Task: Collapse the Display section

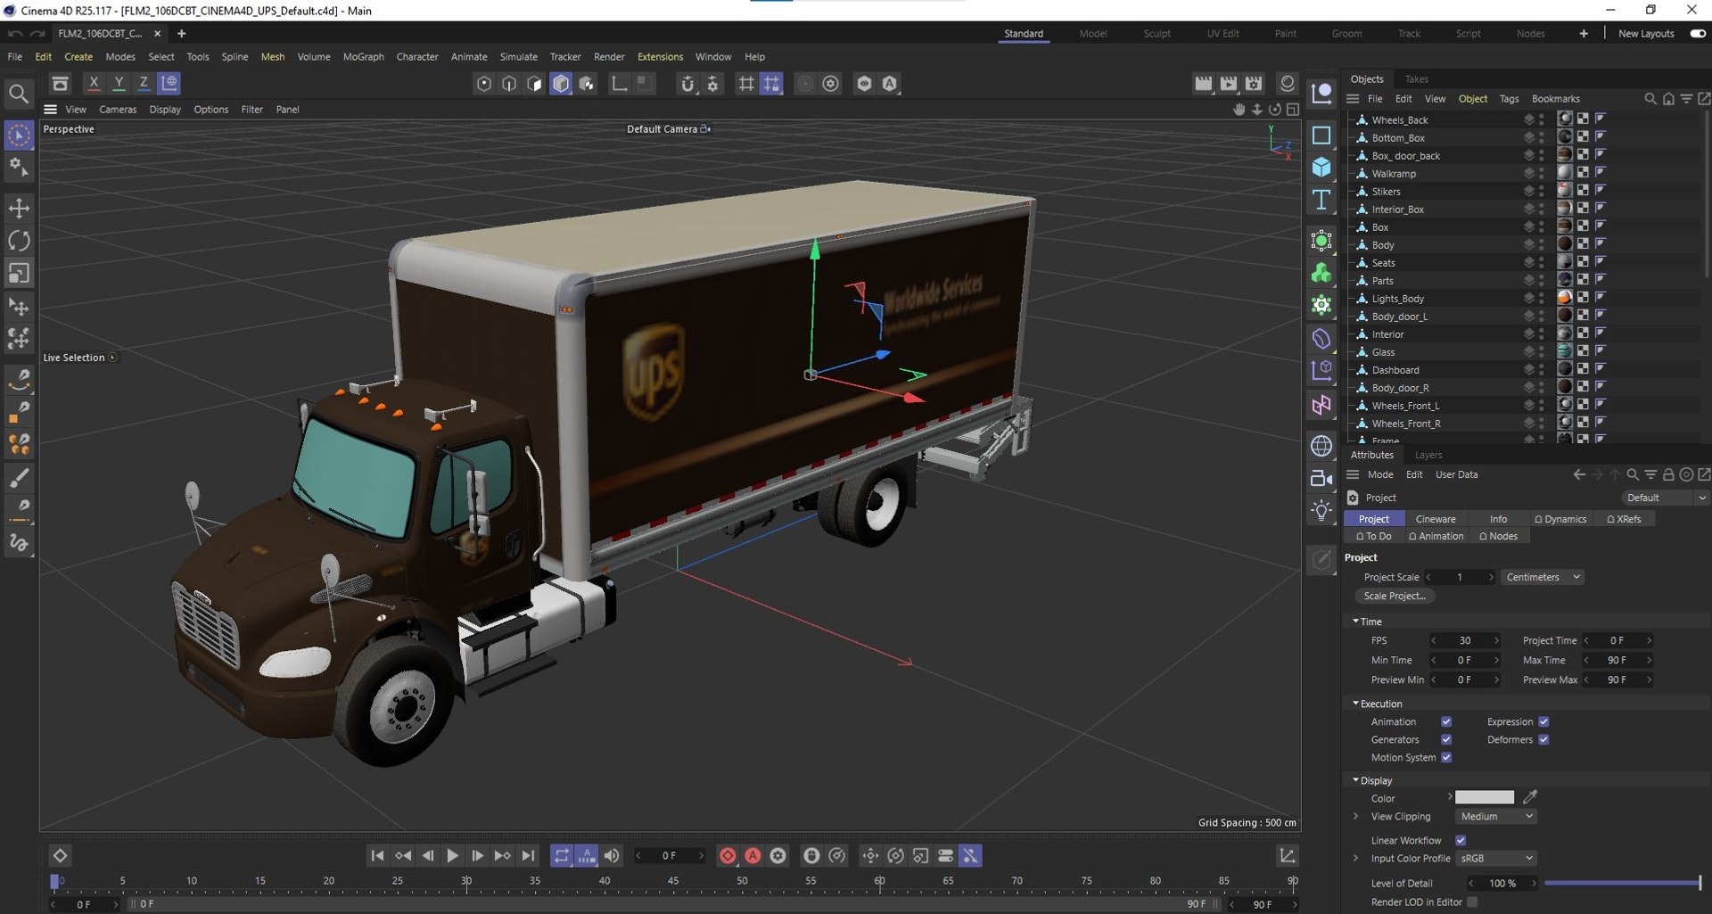Action: coord(1355,780)
